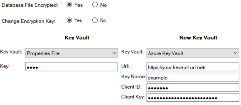Click the 'Url:' field label
Image resolution: width=241 pixels, height=105 pixels.
pos(125,66)
